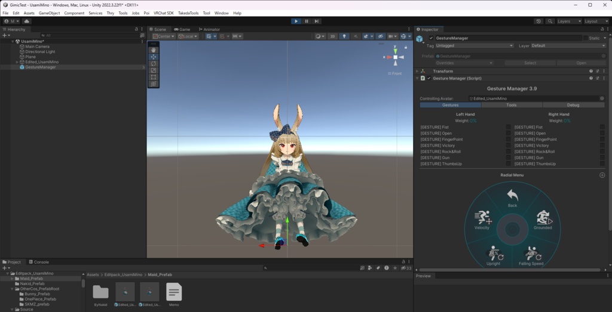
Task: Select the Rect transform tool
Action: coord(154,77)
